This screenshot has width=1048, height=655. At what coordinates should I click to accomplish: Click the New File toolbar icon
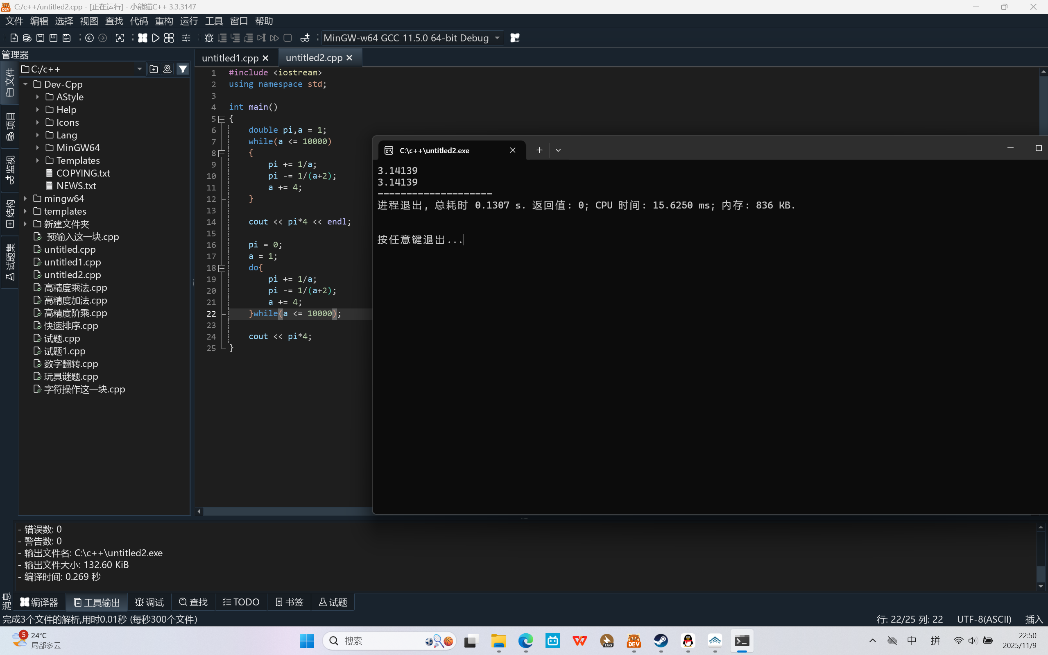14,38
